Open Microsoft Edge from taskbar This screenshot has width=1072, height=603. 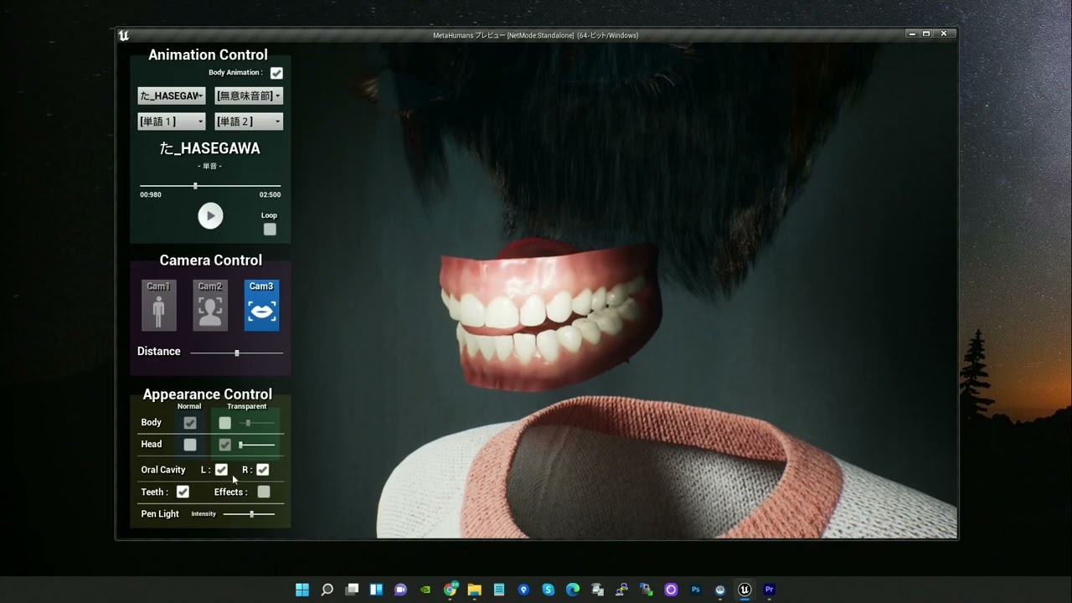(x=573, y=590)
